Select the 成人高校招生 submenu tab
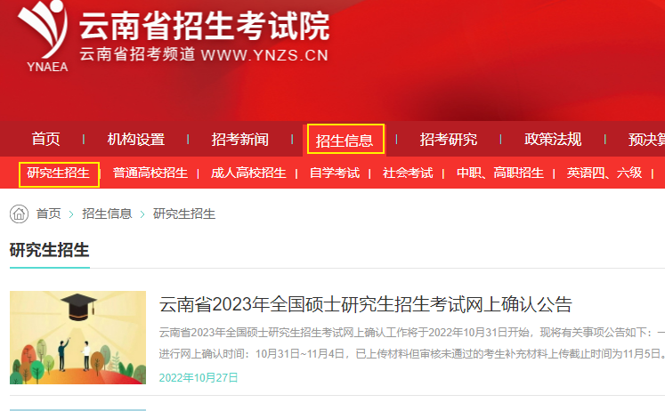665x411 pixels. click(x=248, y=173)
